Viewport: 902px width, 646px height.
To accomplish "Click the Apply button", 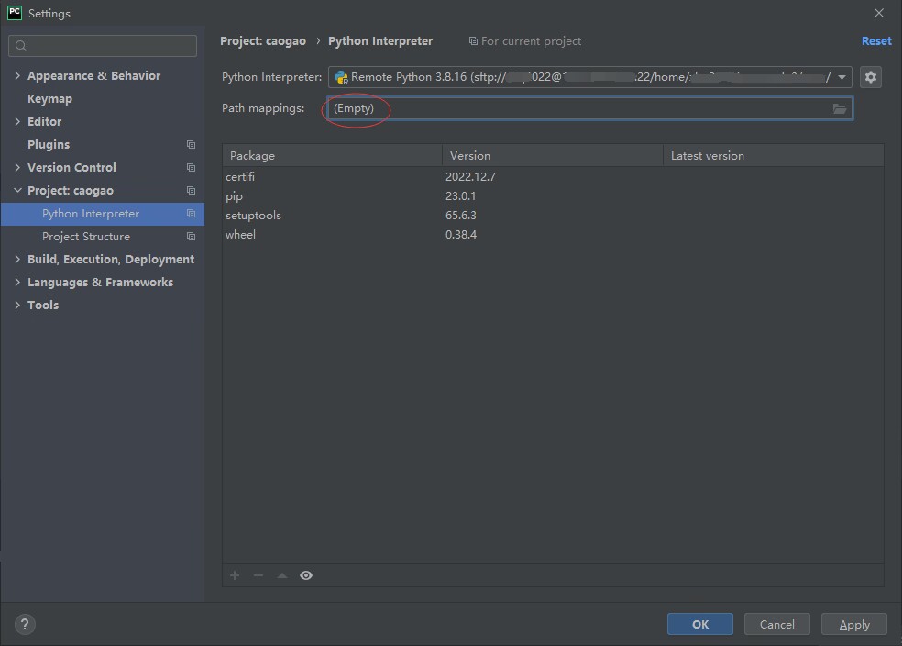I will click(x=854, y=624).
